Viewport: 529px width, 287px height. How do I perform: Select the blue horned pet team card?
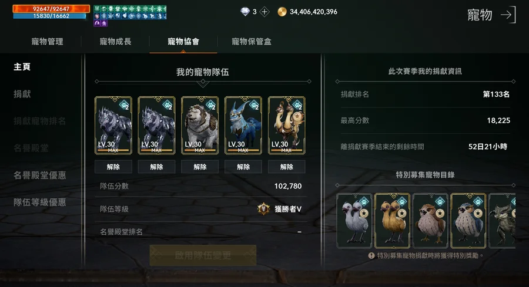(x=243, y=126)
